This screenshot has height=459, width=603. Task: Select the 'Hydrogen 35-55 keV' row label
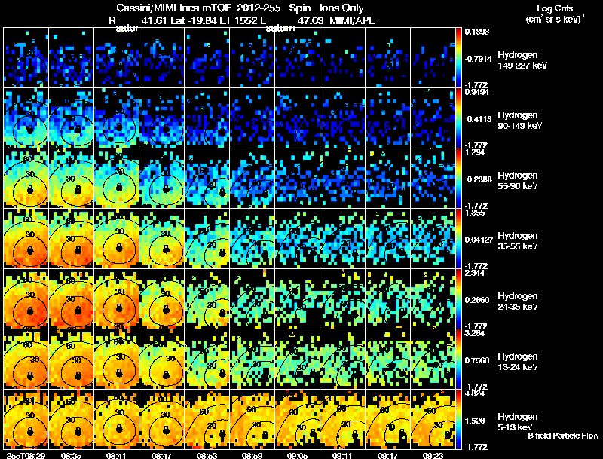click(518, 241)
